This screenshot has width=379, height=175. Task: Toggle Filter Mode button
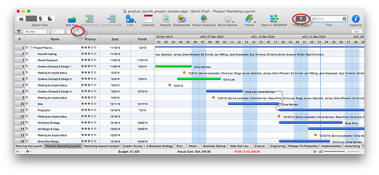(x=301, y=18)
